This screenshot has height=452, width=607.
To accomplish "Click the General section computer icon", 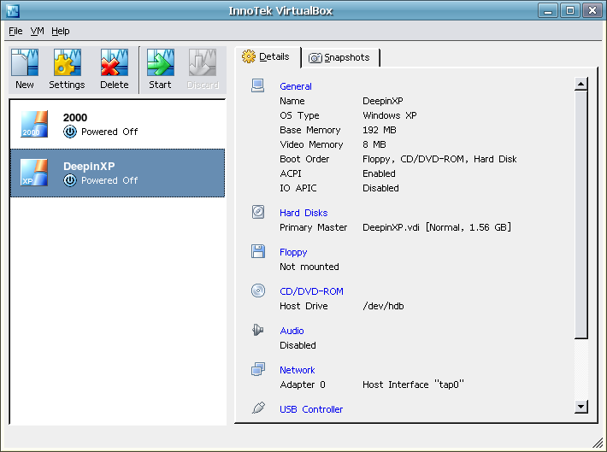I will point(258,85).
